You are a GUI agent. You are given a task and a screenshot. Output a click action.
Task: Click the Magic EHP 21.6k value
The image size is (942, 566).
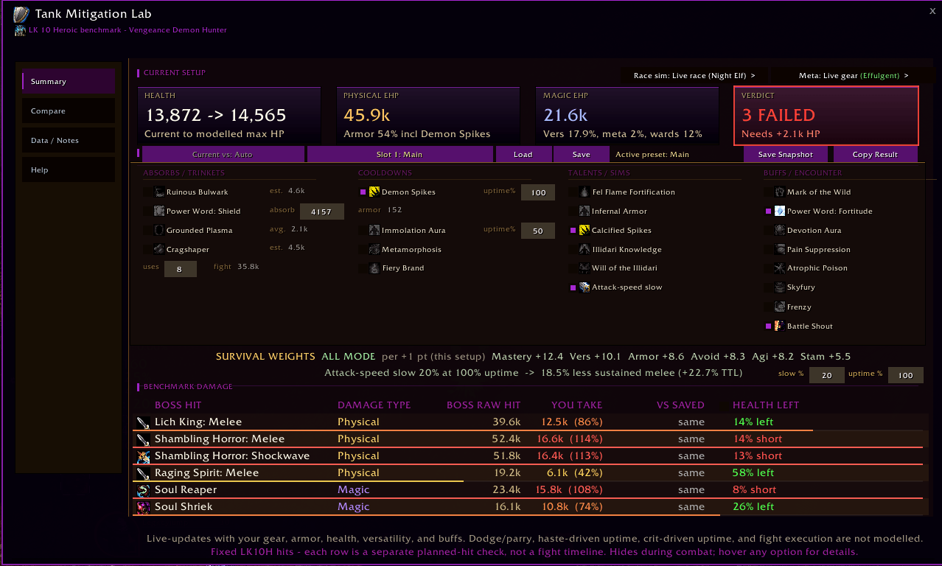click(x=565, y=115)
